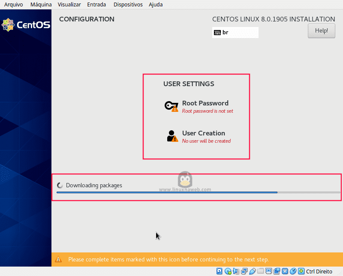Click the CentOS logo in sidebar
The width and height of the screenshot is (343, 276).
point(26,25)
